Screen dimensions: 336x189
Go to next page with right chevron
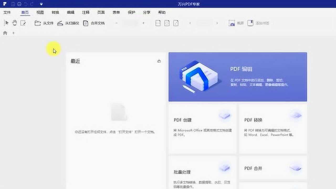(217, 23)
